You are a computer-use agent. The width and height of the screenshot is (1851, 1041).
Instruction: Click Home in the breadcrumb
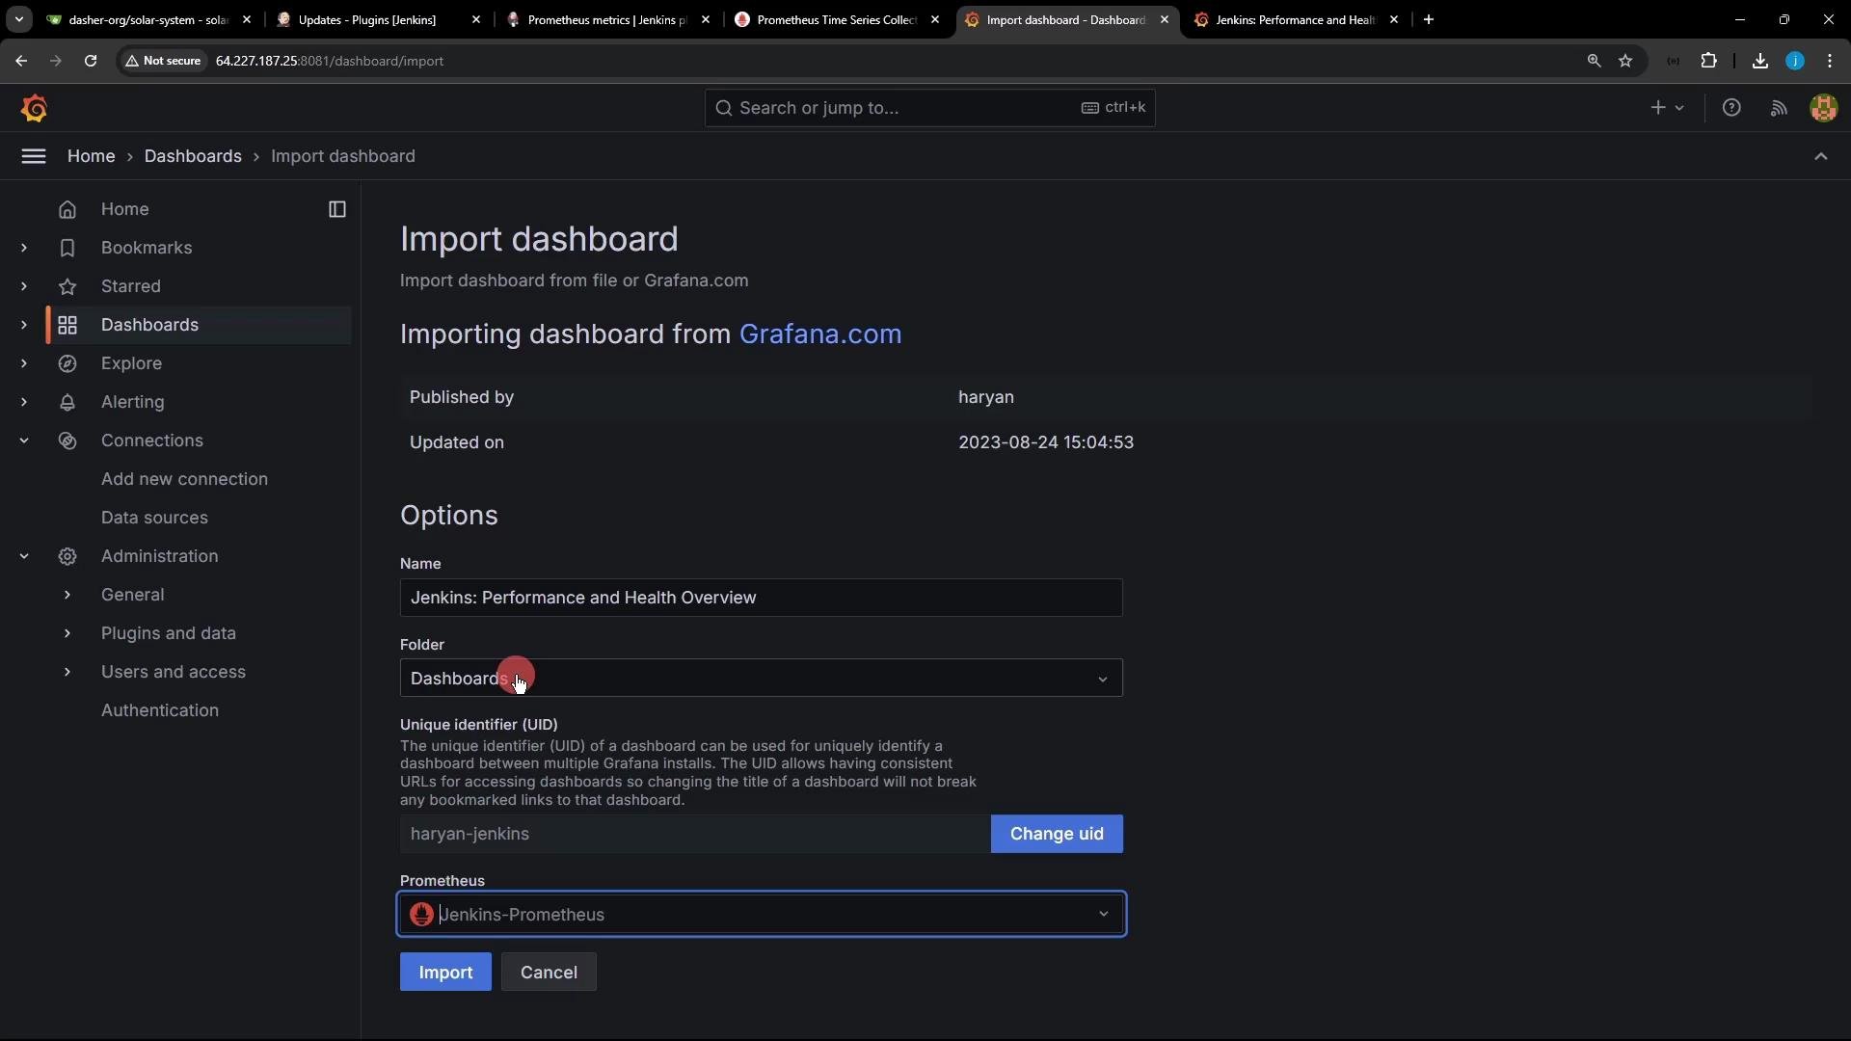tap(91, 156)
